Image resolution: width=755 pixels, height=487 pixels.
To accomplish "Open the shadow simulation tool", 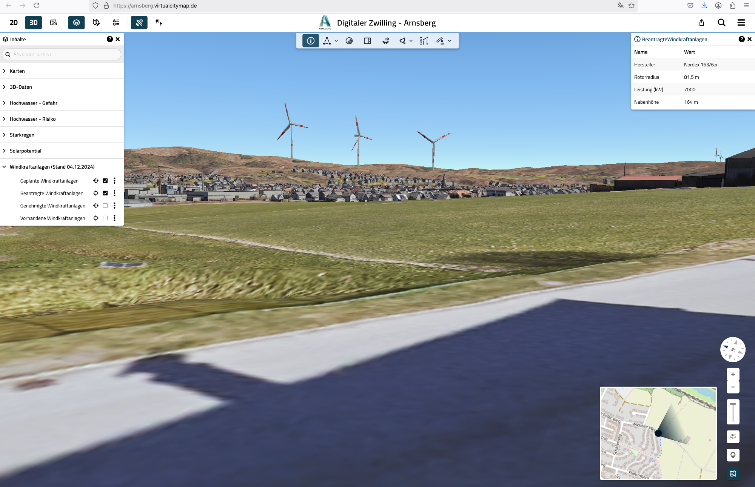I will (349, 41).
